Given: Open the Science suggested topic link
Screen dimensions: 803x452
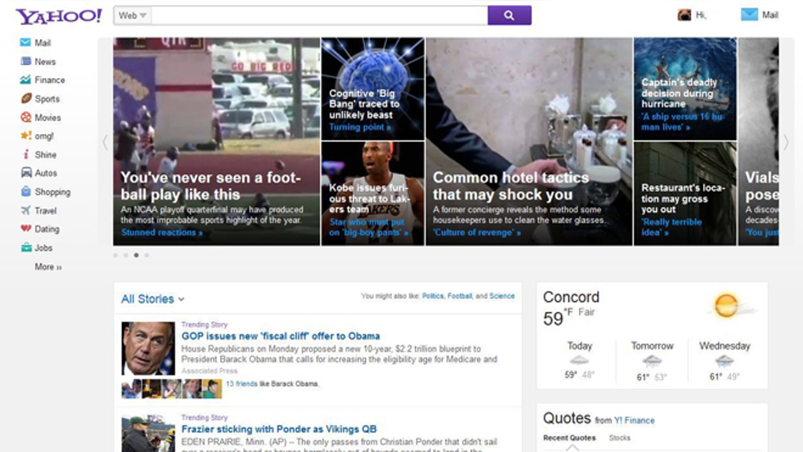Looking at the screenshot, I should (502, 296).
